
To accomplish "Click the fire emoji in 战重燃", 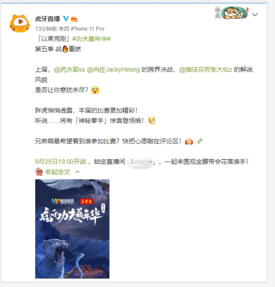I will [65, 49].
